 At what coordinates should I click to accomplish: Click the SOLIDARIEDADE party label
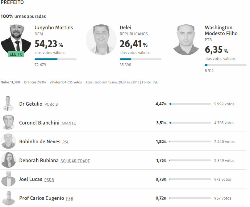[x=75, y=161]
